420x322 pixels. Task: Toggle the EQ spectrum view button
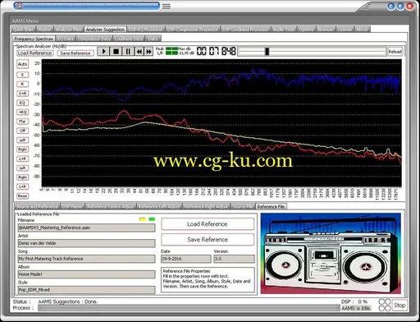pyautogui.click(x=22, y=103)
